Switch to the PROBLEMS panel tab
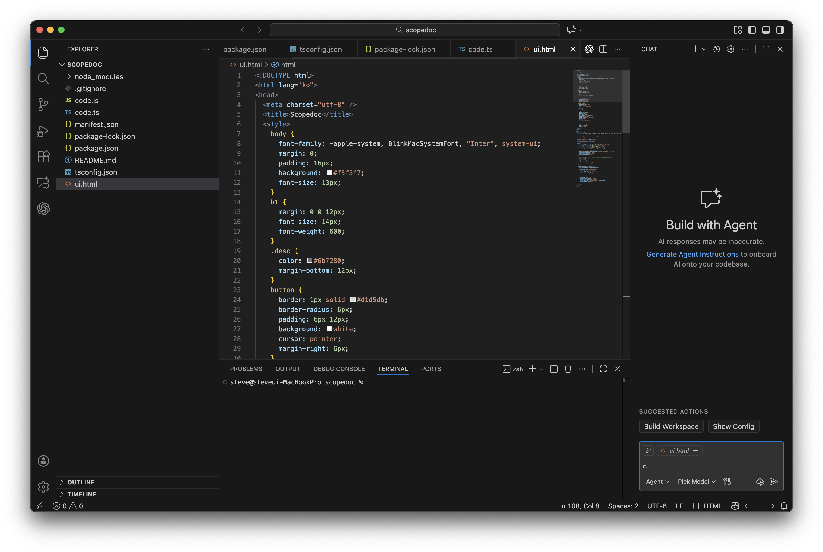 coord(246,368)
